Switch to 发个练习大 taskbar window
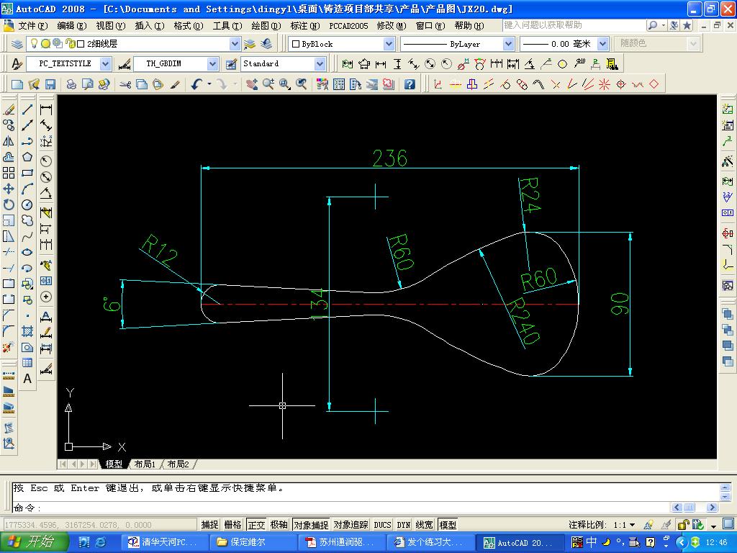Viewport: 737px width, 553px height. (x=429, y=543)
